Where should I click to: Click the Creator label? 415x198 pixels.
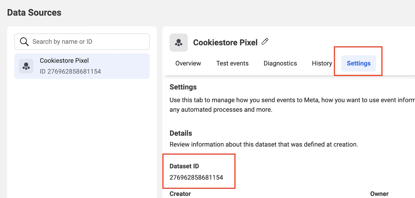pos(180,194)
